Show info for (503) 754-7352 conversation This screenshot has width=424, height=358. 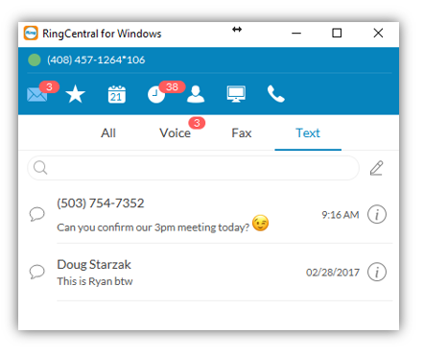pos(377,214)
